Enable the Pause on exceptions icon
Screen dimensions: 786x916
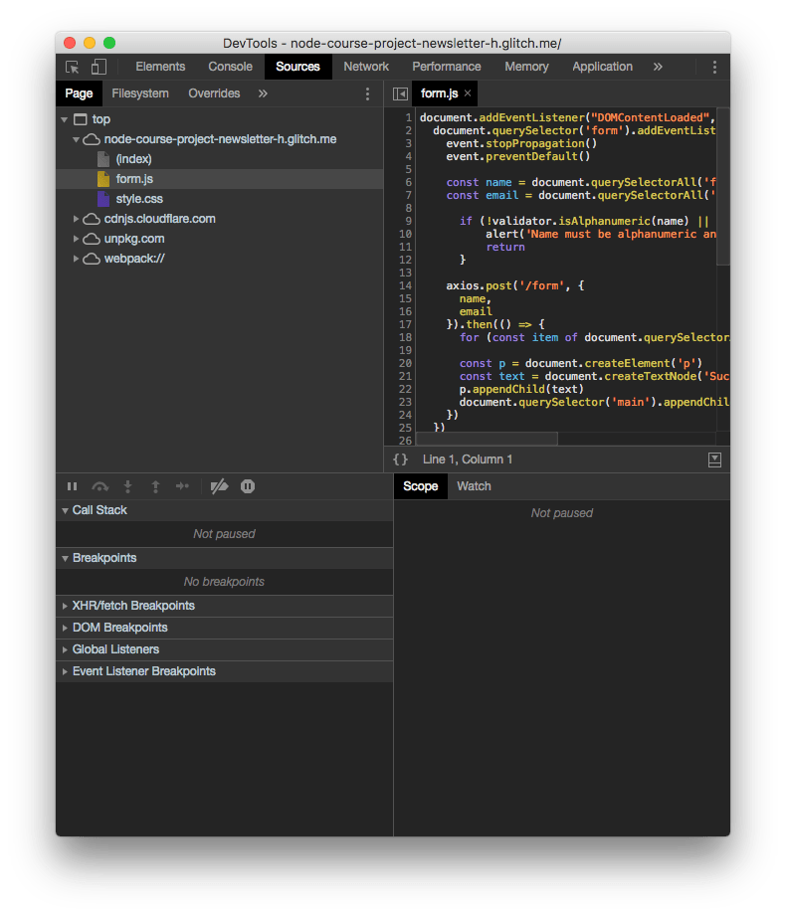(246, 486)
